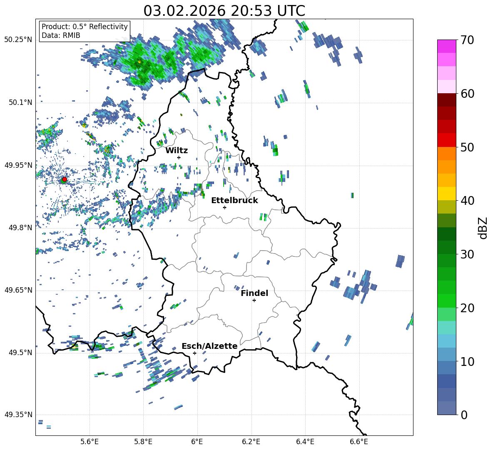
Task: Click the cross marker below Findel
Action: pos(254,301)
